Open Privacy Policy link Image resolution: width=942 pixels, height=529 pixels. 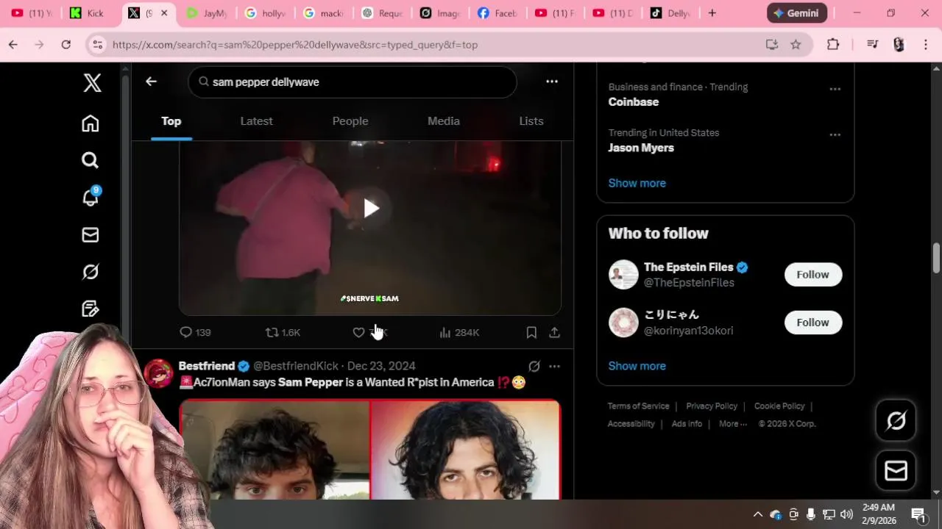click(712, 406)
